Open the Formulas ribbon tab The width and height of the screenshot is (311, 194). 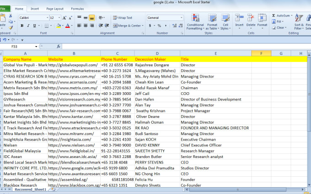[x=77, y=9]
